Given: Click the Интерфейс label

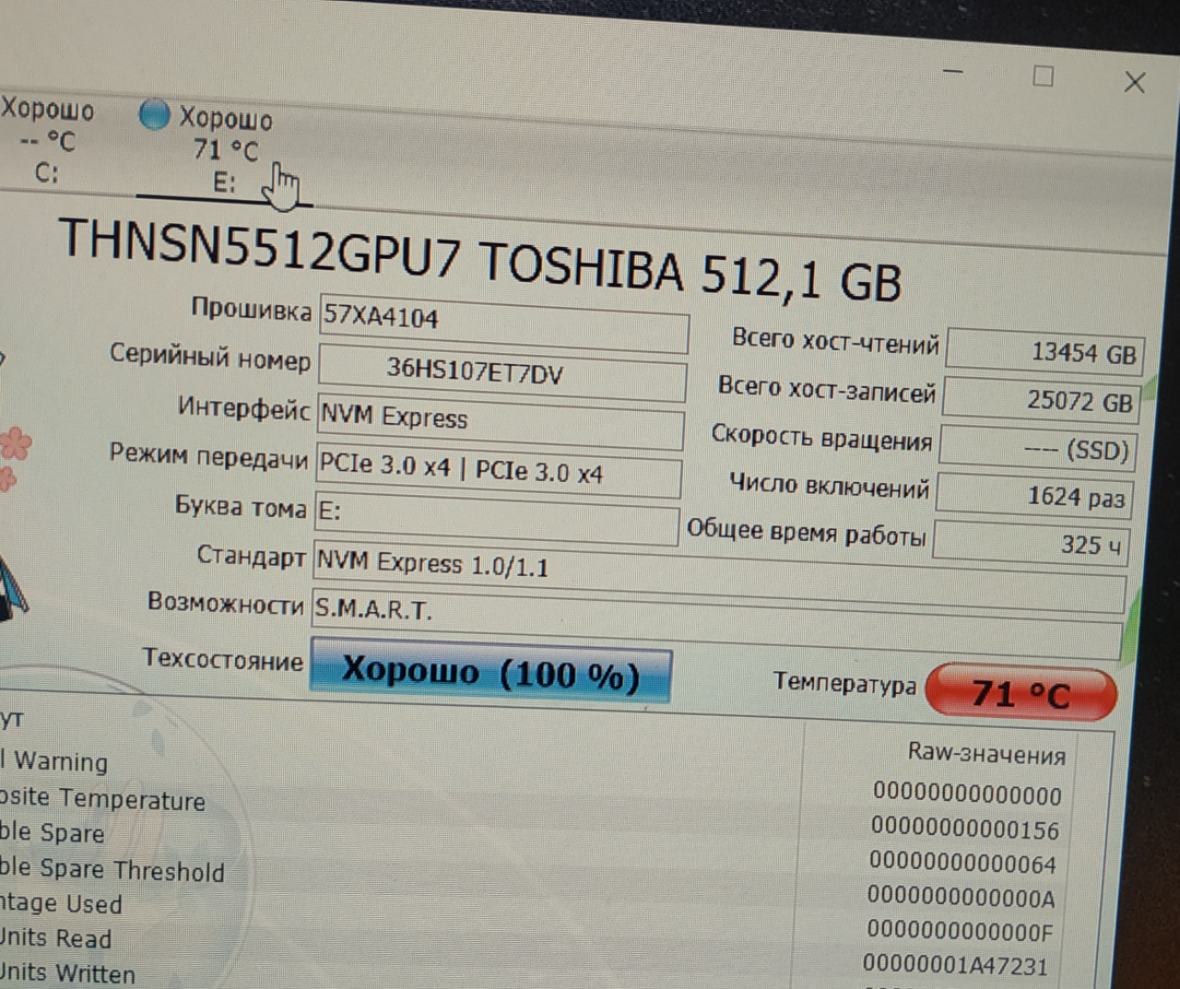Looking at the screenshot, I should click(x=243, y=406).
